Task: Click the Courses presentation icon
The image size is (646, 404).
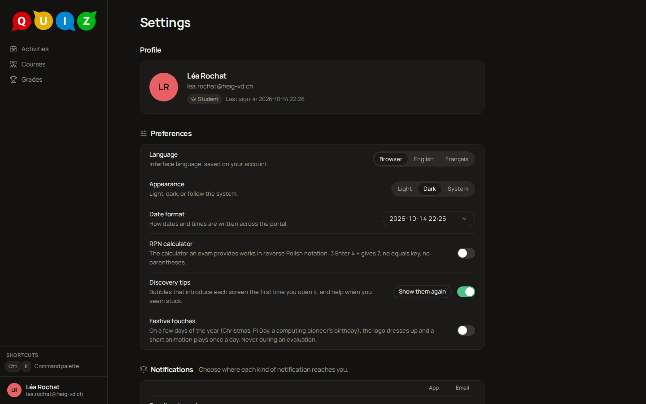Action: (x=13, y=64)
